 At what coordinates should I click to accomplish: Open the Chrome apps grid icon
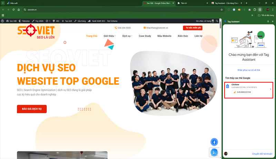[x=3, y=15]
